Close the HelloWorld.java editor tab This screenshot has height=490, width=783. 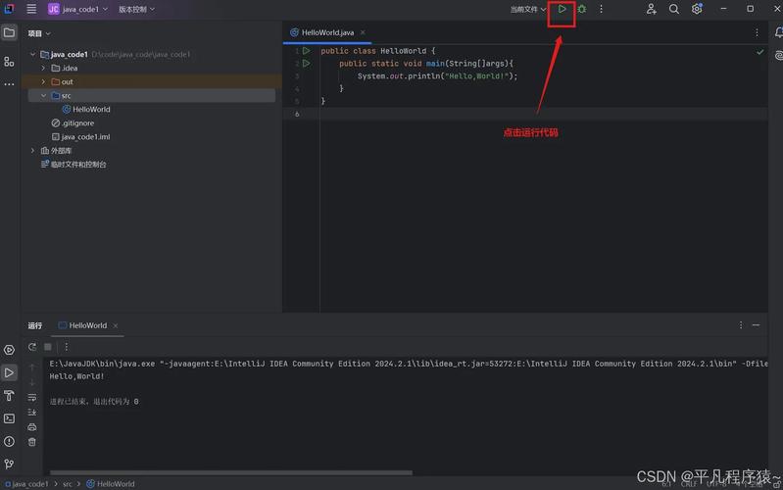coord(363,32)
